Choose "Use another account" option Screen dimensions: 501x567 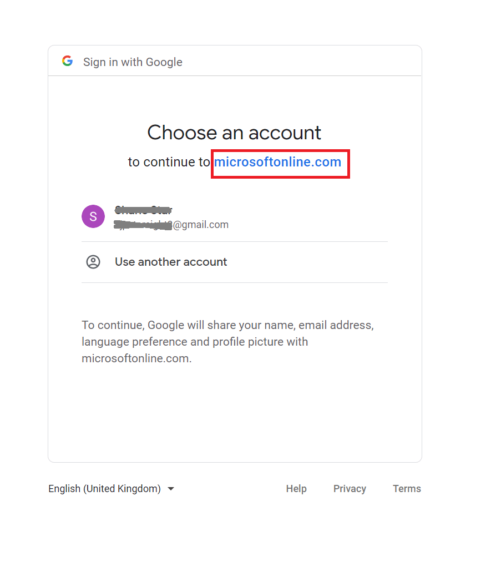[x=171, y=262]
